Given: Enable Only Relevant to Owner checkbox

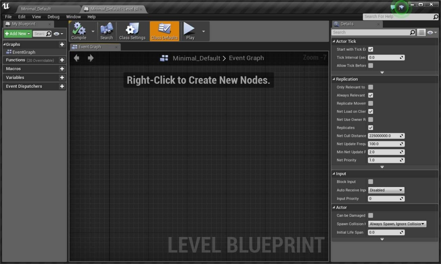Looking at the screenshot, I should [371, 87].
